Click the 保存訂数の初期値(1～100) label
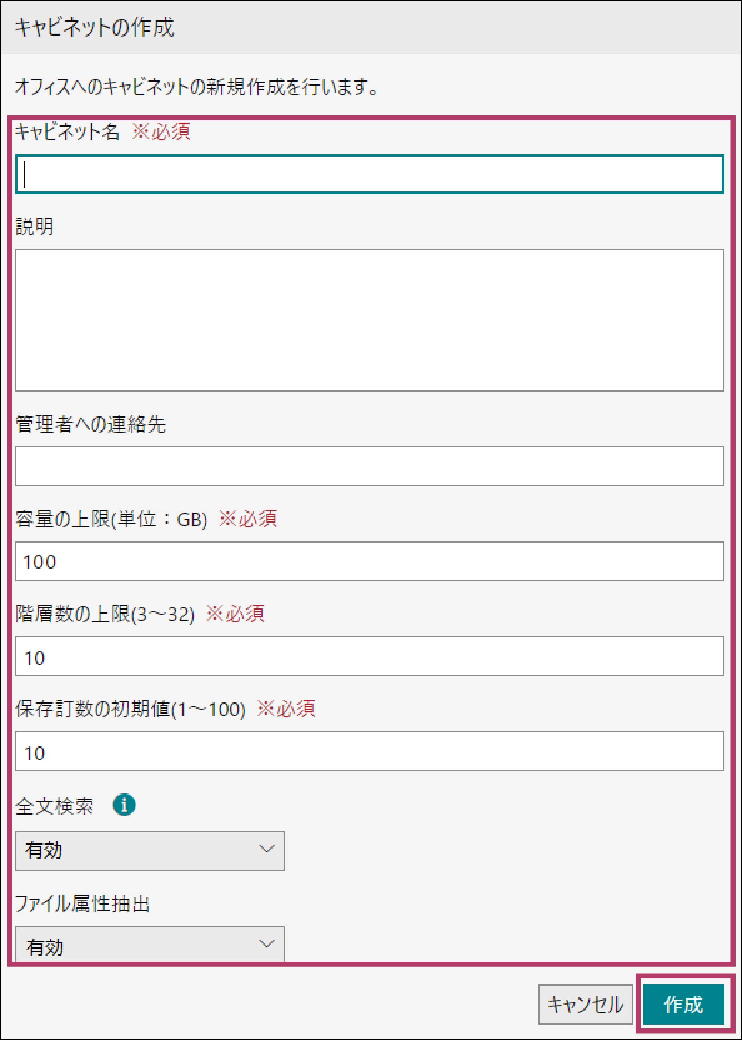 [x=131, y=709]
